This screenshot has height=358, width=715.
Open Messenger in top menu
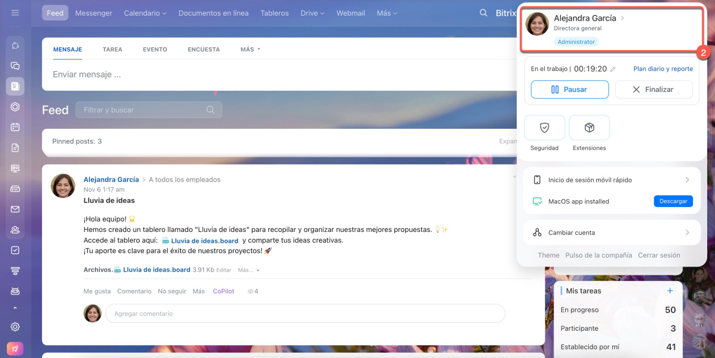(93, 13)
